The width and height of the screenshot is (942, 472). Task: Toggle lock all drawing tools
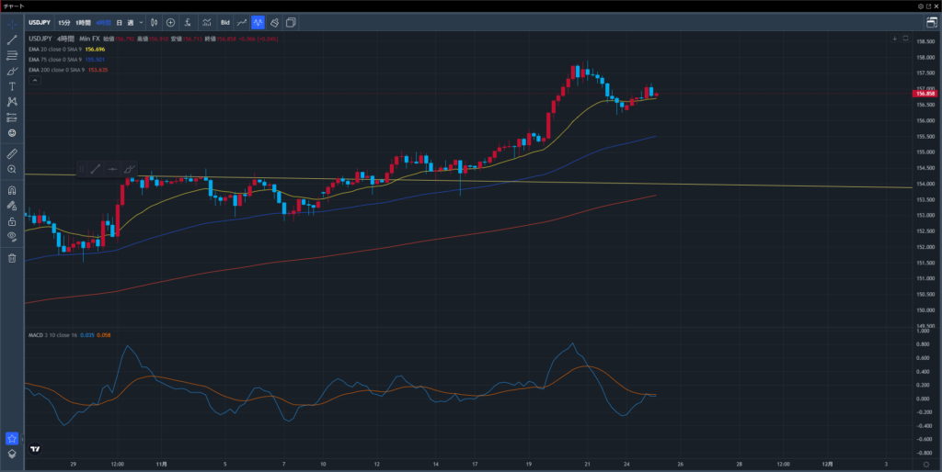coord(12,221)
